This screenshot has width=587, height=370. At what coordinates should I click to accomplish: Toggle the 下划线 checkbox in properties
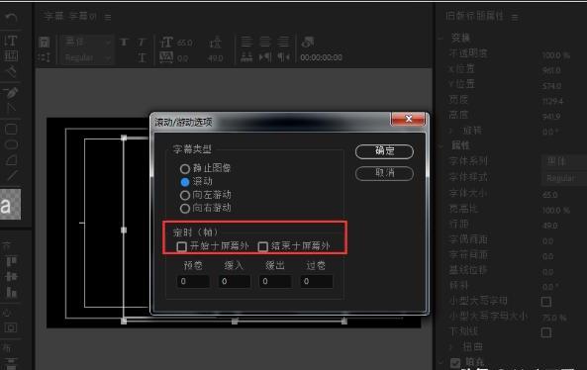(x=546, y=332)
